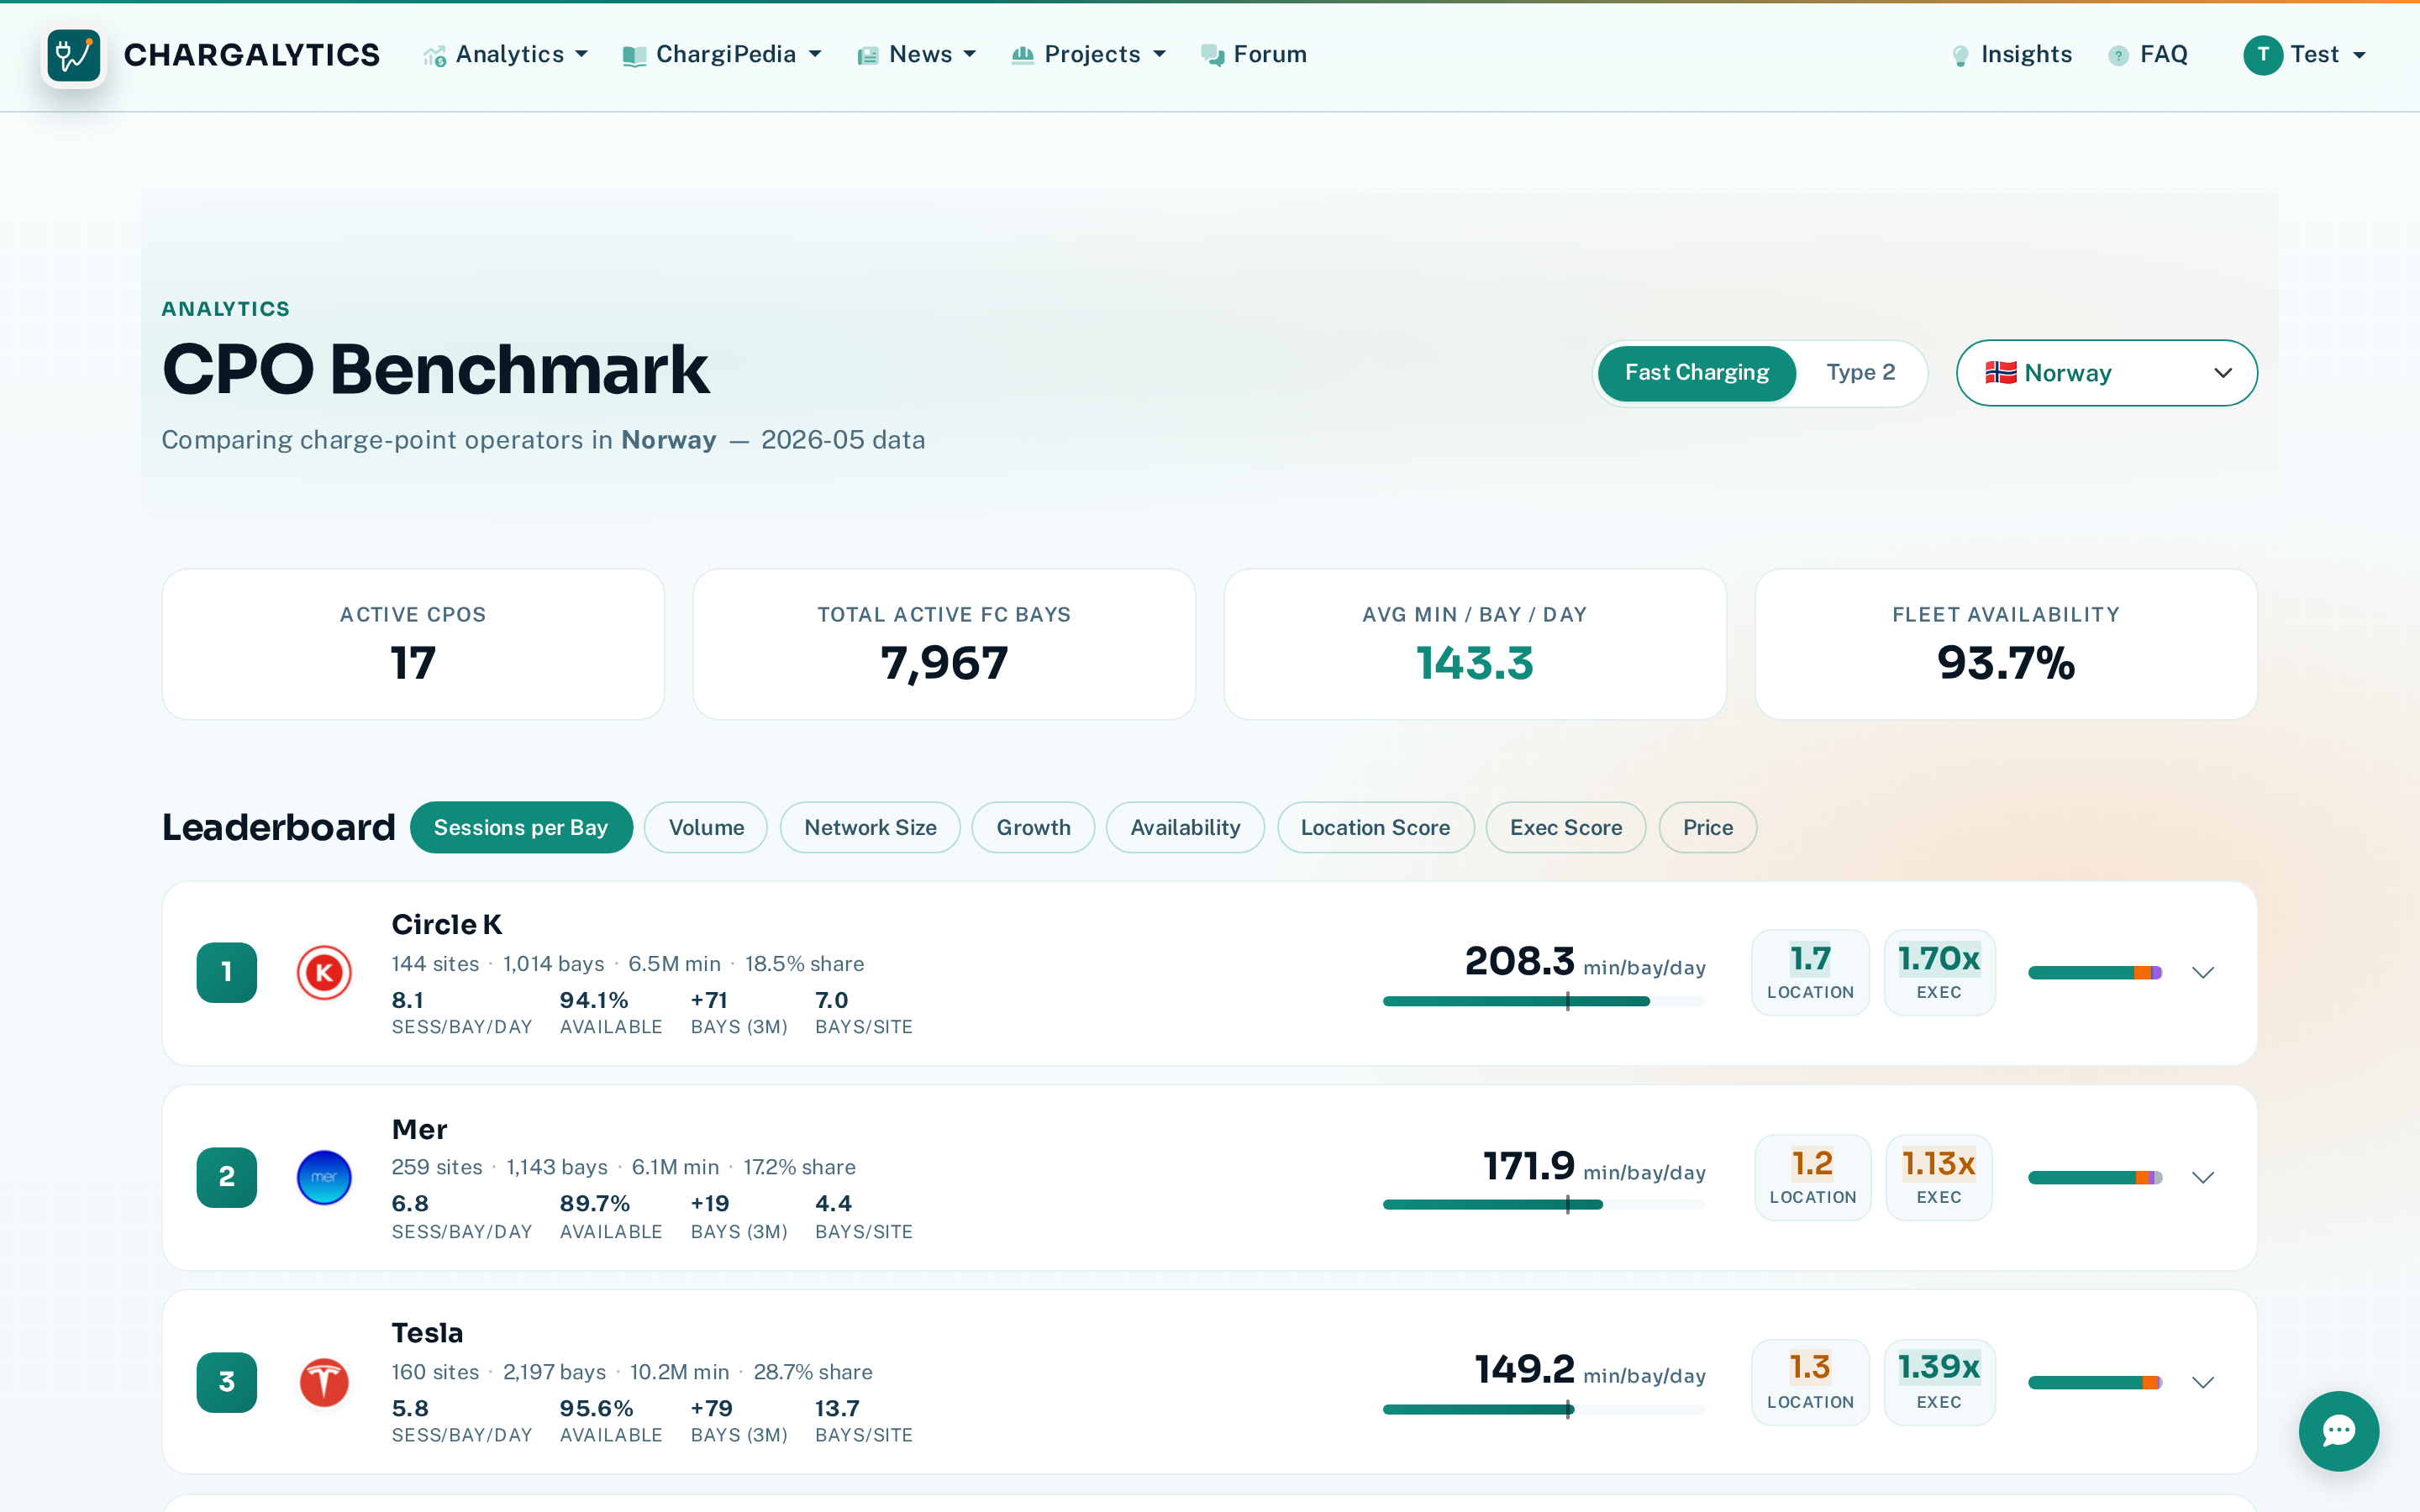The width and height of the screenshot is (2420, 1512).
Task: Click rank badge 2 for Mer
Action: (227, 1177)
